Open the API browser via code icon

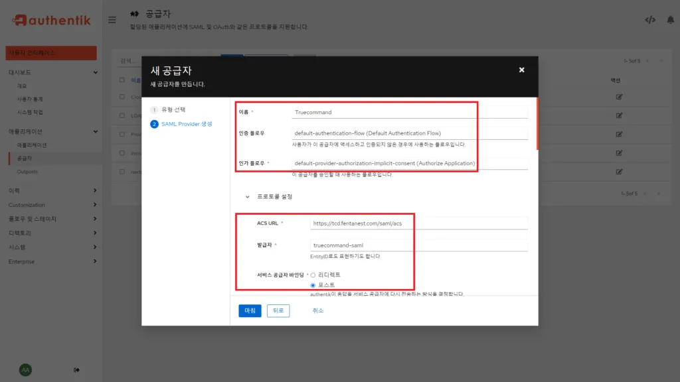click(x=649, y=20)
